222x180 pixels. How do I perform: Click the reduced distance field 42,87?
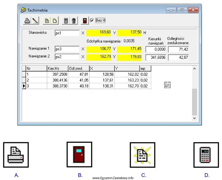coord(178,58)
